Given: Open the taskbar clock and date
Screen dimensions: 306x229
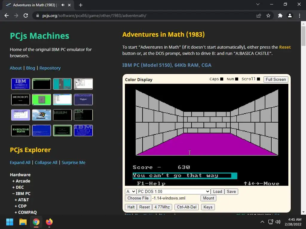Looking at the screenshot, I should pos(293,222).
